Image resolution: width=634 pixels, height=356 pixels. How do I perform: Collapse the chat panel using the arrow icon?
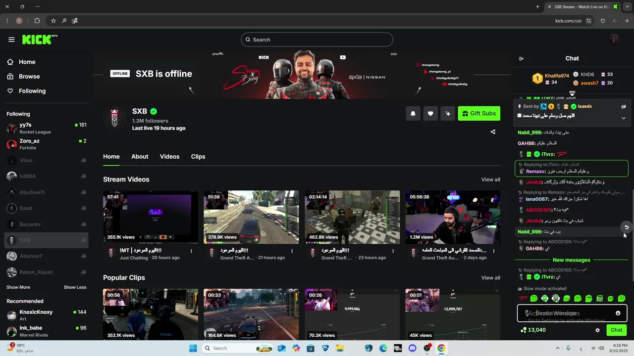click(521, 58)
